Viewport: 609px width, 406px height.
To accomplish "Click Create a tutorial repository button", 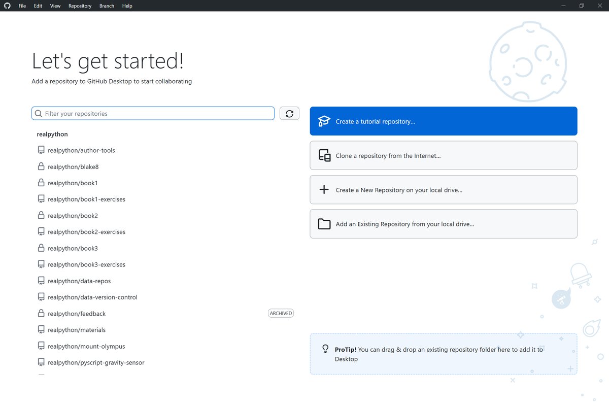I will (444, 121).
